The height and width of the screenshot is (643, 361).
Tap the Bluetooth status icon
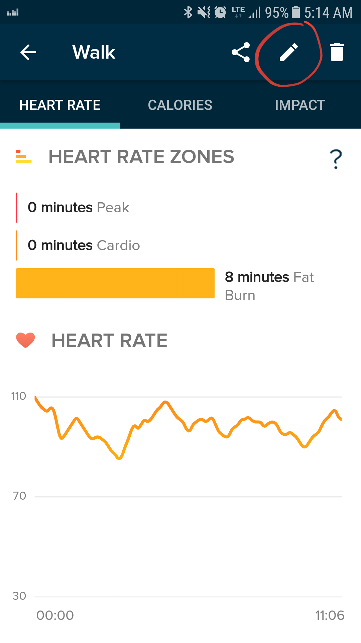[188, 12]
